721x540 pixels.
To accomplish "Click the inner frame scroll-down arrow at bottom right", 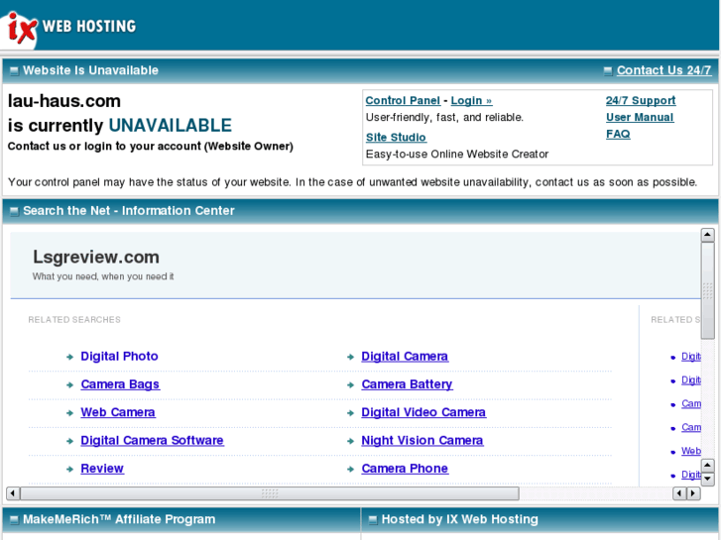I will coord(708,479).
